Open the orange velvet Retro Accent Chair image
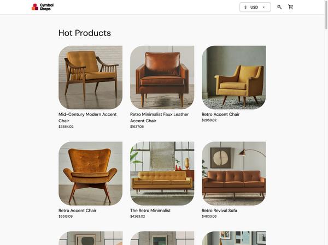Image resolution: width=328 pixels, height=245 pixels. pyautogui.click(x=90, y=174)
